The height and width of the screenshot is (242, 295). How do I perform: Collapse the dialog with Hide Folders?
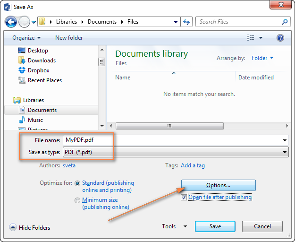(x=30, y=227)
